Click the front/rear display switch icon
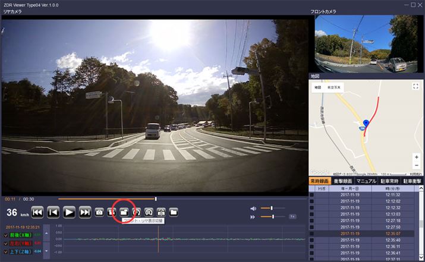This screenshot has height=262, width=425. click(x=124, y=212)
